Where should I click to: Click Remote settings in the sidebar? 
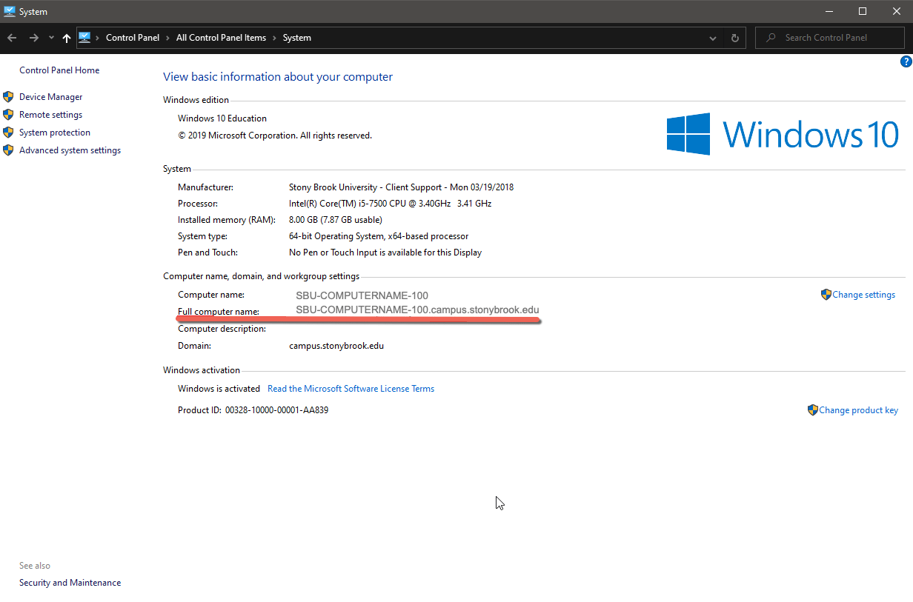click(x=50, y=114)
